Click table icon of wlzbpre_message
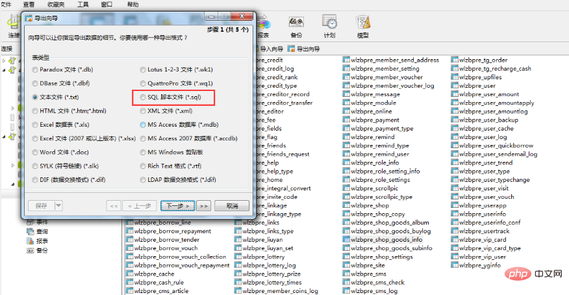This screenshot has width=569, height=295. 346,94
